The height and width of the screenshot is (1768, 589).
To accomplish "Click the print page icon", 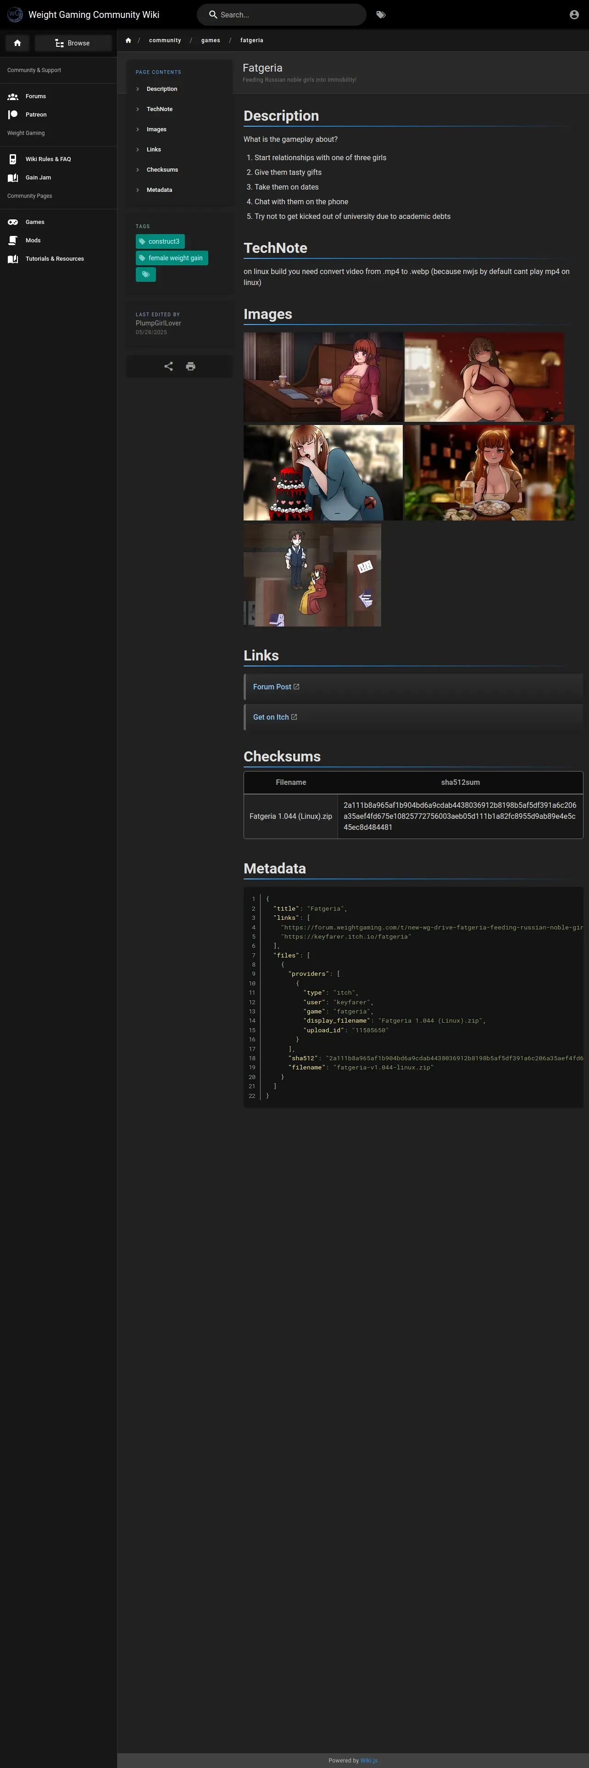I will (191, 367).
